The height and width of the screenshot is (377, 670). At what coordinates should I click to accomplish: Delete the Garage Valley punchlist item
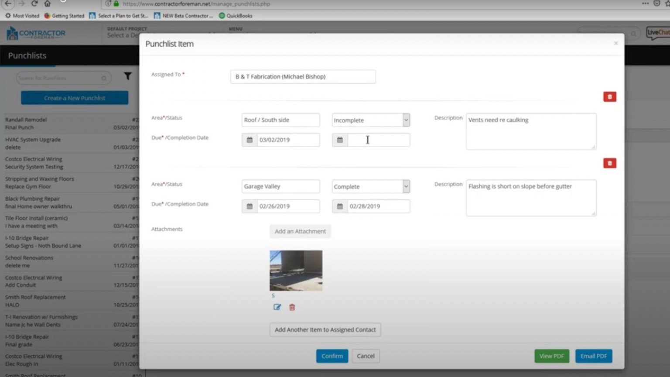[x=609, y=163]
